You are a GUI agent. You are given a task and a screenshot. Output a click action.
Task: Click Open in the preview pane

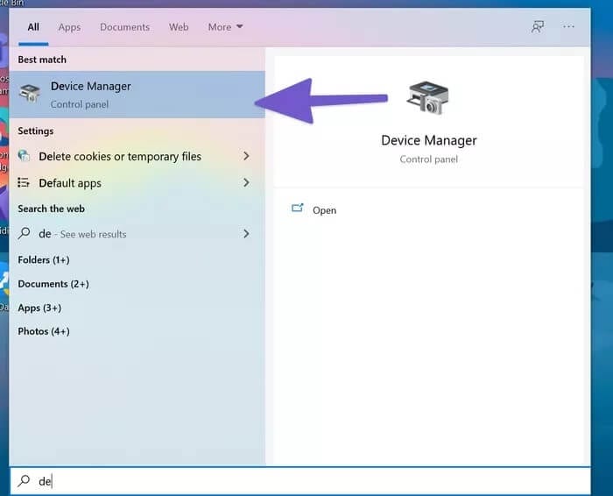click(x=324, y=210)
